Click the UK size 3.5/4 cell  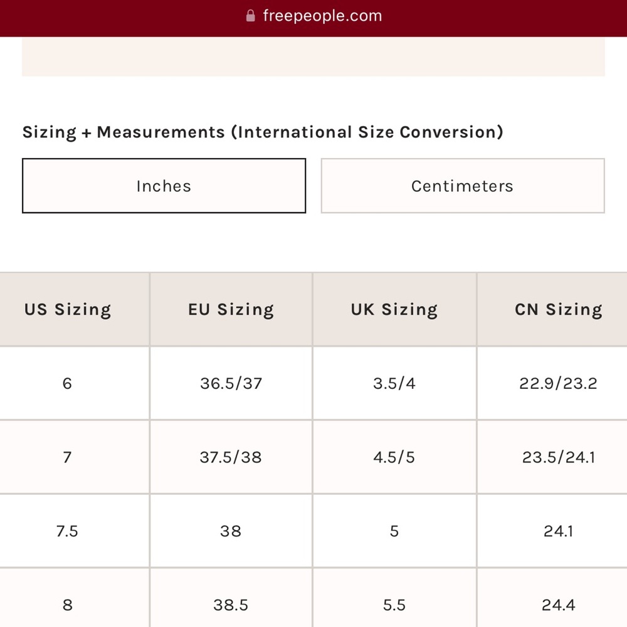pyautogui.click(x=394, y=383)
